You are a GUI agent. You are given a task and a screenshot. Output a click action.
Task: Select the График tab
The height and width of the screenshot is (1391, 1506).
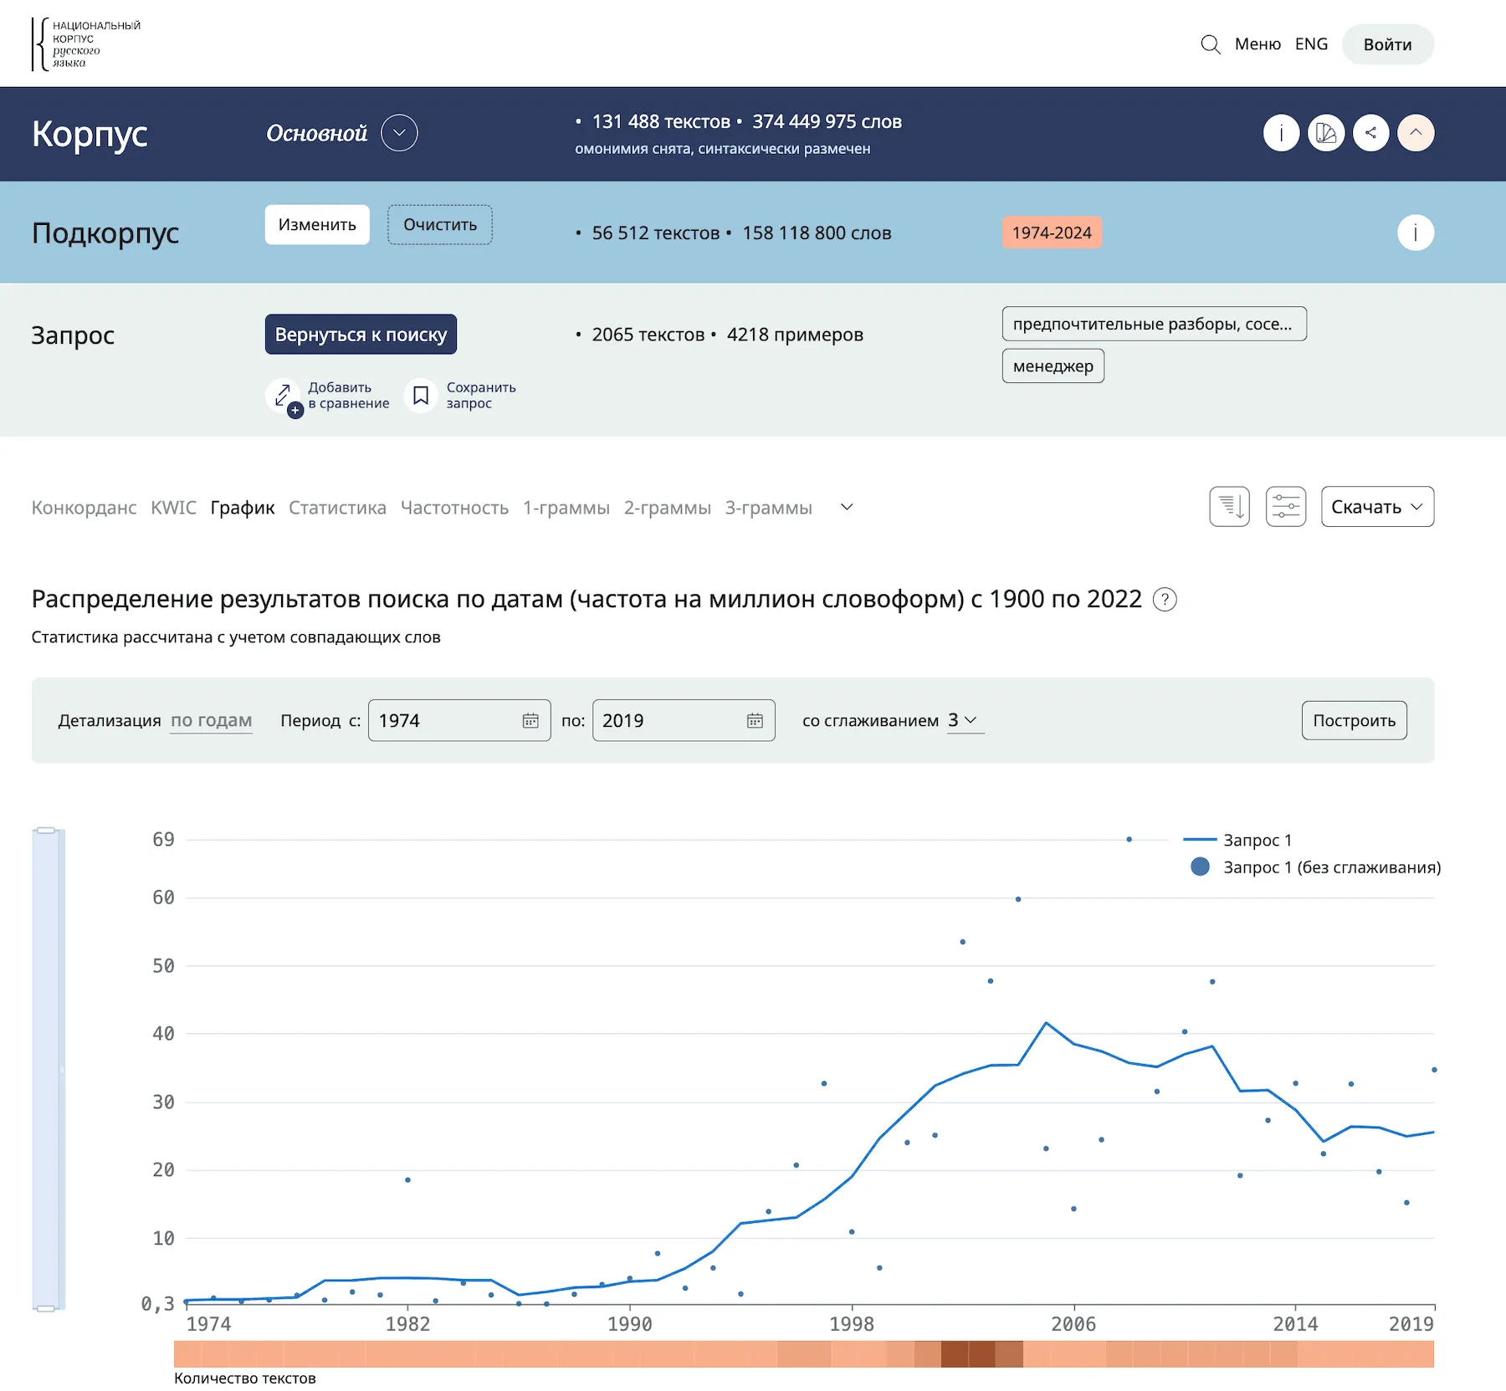tap(243, 508)
